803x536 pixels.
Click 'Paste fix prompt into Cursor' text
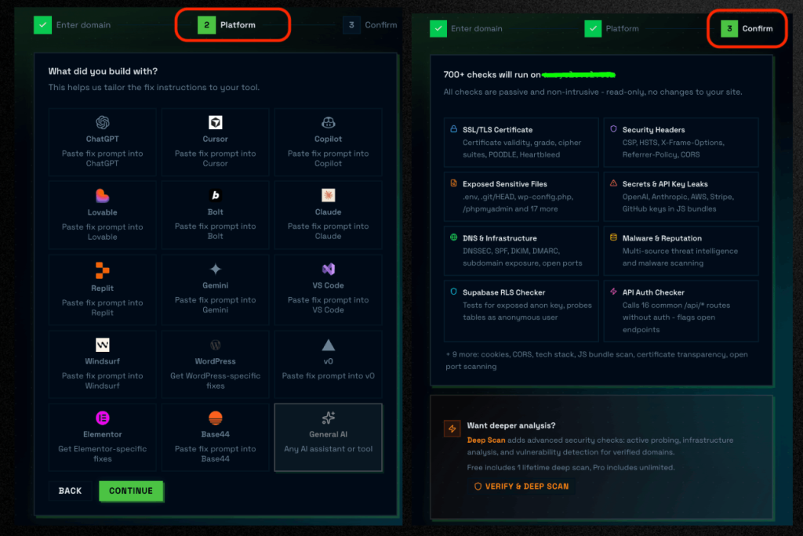(215, 159)
